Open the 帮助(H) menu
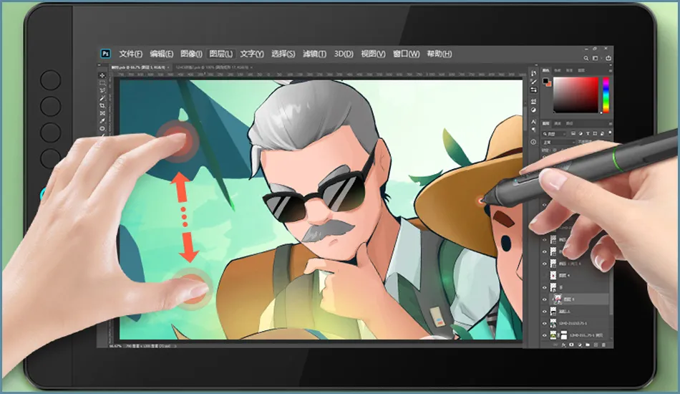680x394 pixels. click(439, 54)
